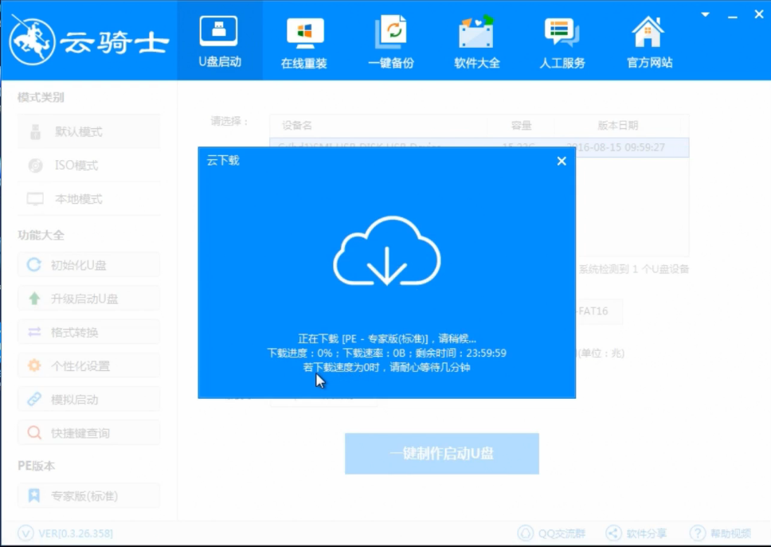The width and height of the screenshot is (771, 547).
Task: Open 个性化设置 options
Action: pyautogui.click(x=88, y=365)
